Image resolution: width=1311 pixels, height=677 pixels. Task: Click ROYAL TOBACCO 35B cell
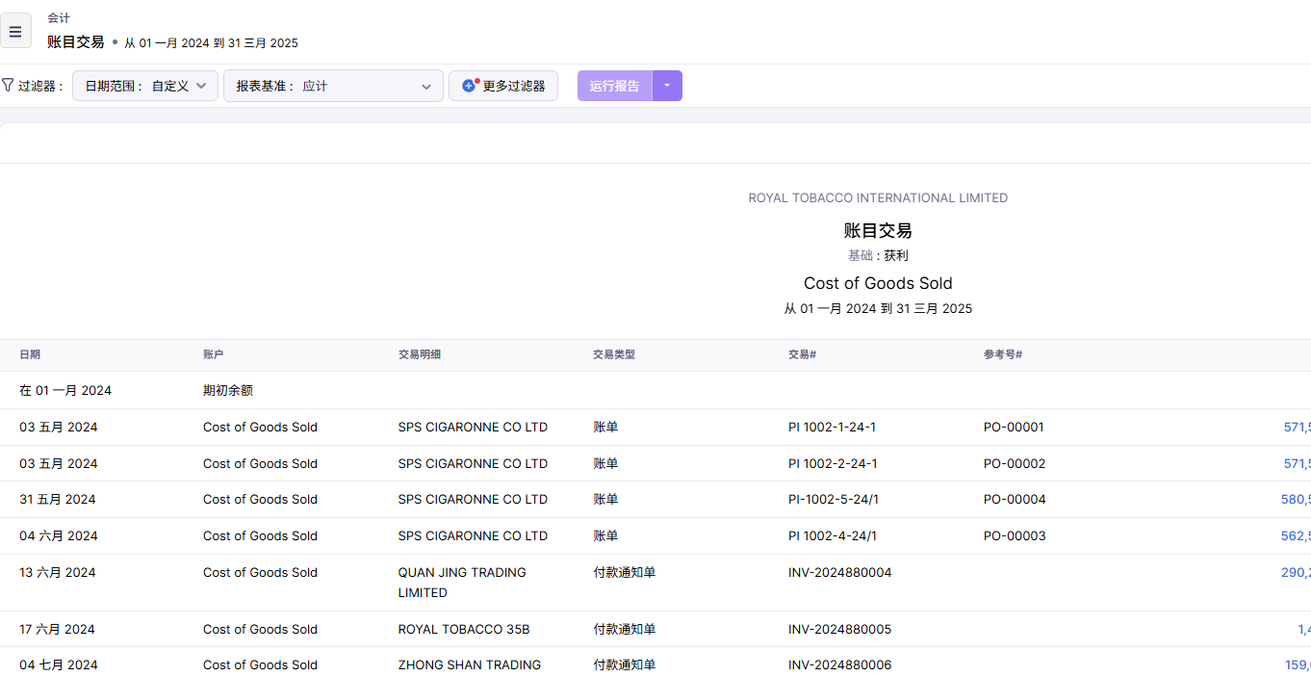pyautogui.click(x=464, y=629)
